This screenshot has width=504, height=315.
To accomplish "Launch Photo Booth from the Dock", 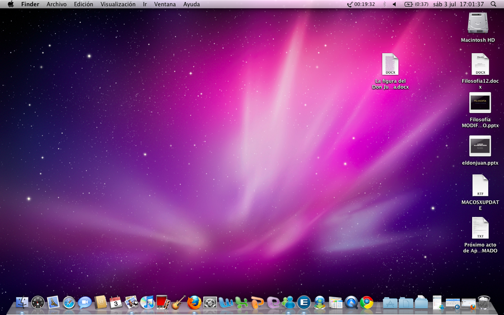I will point(162,303).
